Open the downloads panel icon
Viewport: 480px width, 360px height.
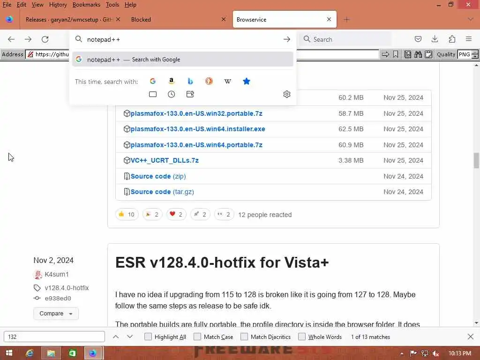[x=435, y=39]
